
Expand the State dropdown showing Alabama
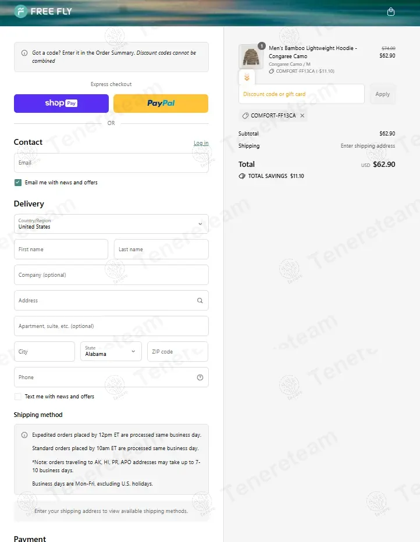click(111, 351)
